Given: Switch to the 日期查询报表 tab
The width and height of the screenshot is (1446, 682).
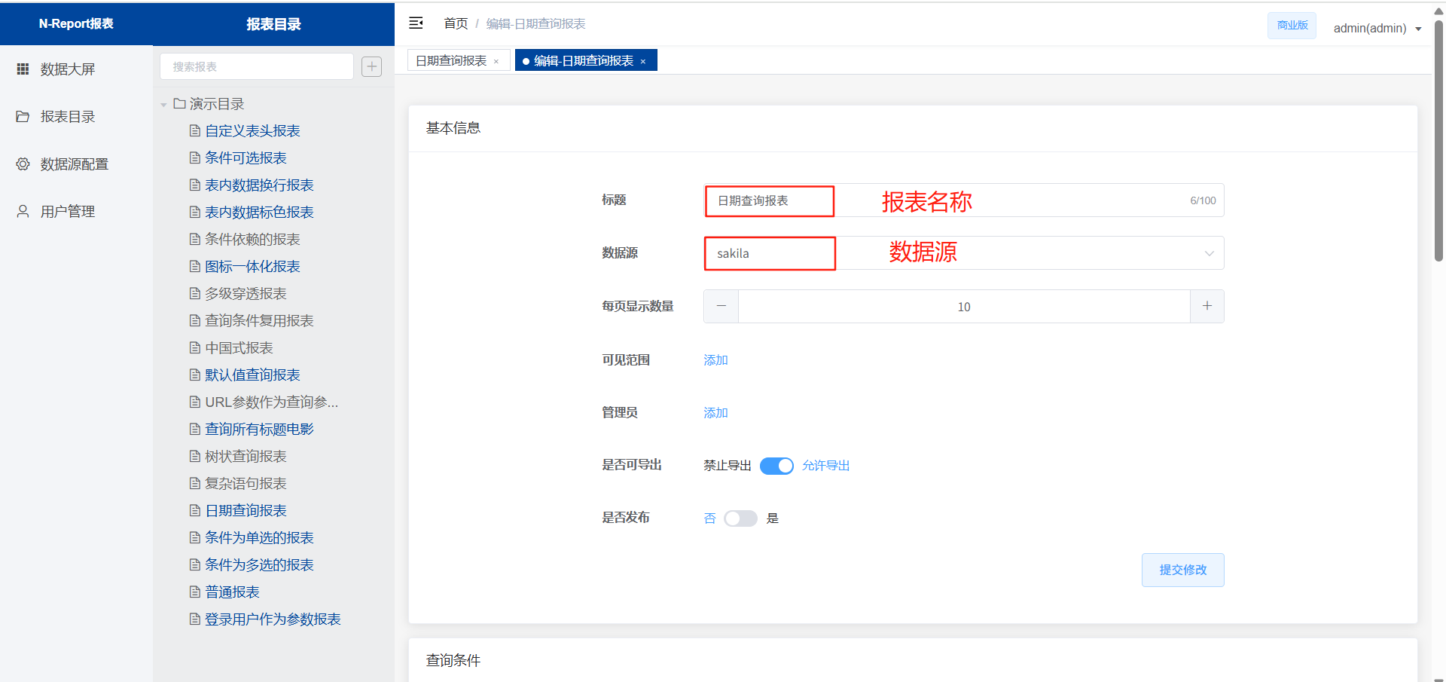Looking at the screenshot, I should pos(451,61).
